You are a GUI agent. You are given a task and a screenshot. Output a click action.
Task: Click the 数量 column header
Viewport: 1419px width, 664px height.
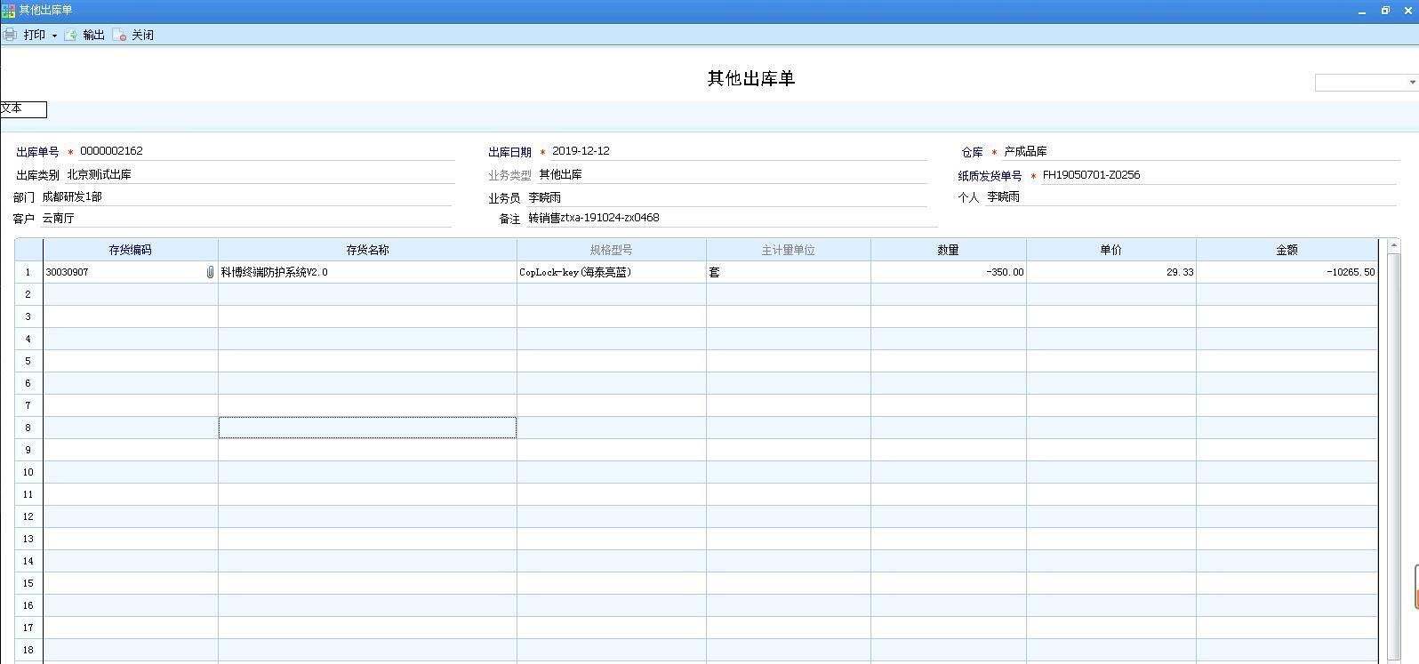(949, 250)
